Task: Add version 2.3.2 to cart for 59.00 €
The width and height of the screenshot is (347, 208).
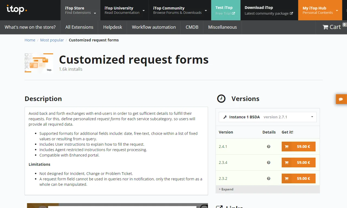Action: coord(298,178)
